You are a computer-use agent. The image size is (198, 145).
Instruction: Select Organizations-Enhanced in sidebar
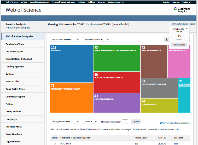click(23, 59)
